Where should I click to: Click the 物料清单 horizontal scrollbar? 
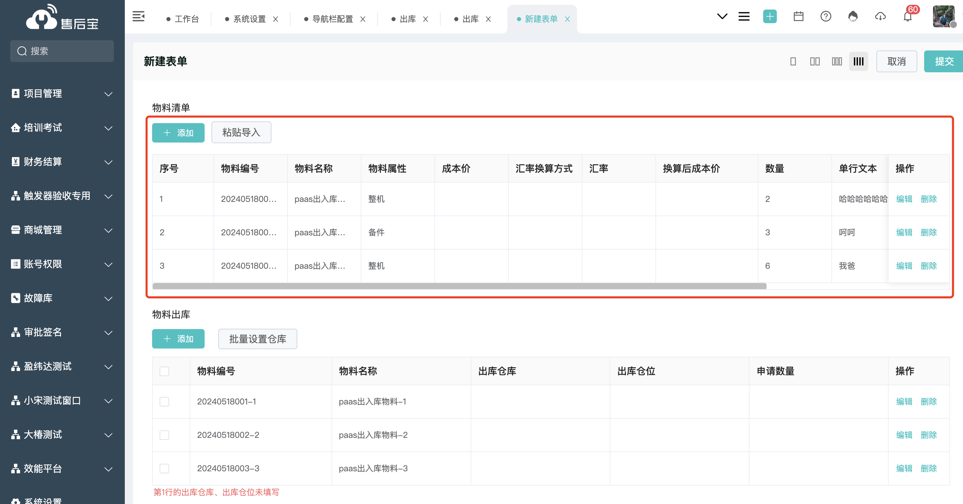(459, 286)
